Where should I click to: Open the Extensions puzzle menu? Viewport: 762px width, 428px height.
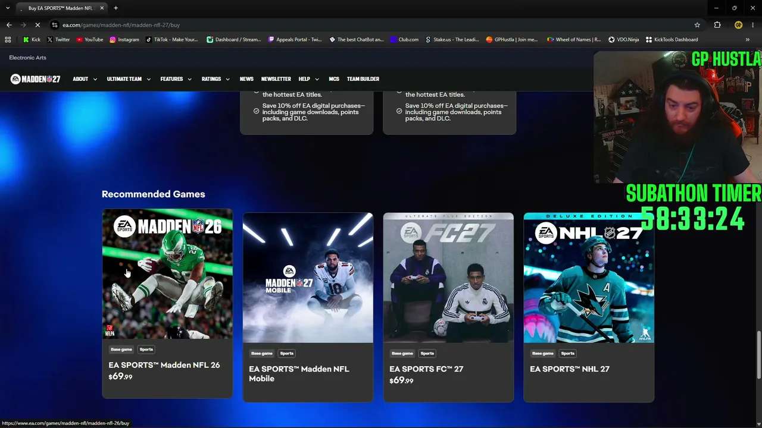coord(717,25)
